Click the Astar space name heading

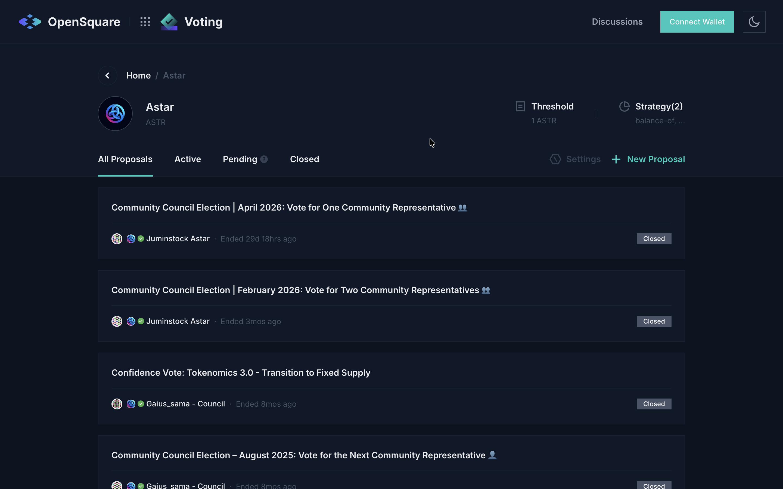[160, 107]
